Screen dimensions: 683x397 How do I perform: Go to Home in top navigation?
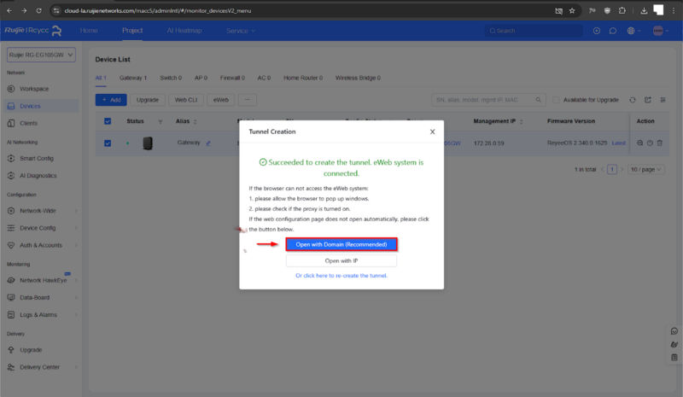pyautogui.click(x=89, y=31)
